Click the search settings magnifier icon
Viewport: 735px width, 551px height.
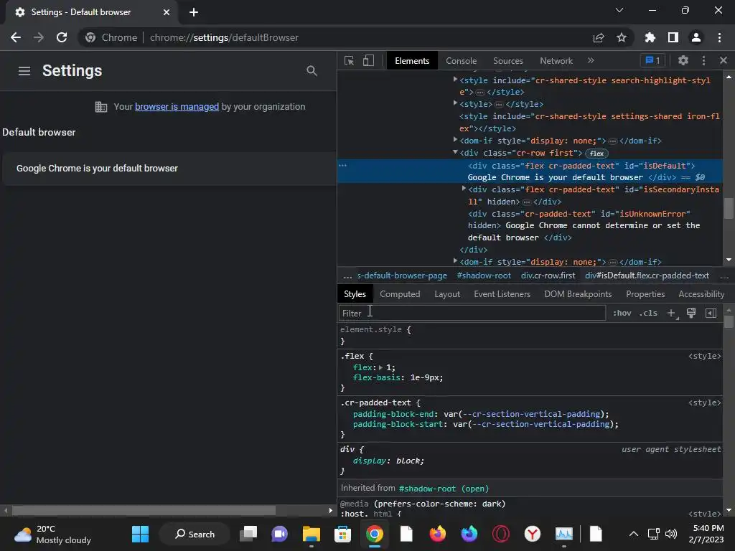pyautogui.click(x=312, y=71)
